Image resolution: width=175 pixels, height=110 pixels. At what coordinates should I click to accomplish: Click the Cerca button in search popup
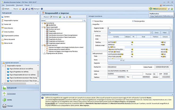point(157,32)
